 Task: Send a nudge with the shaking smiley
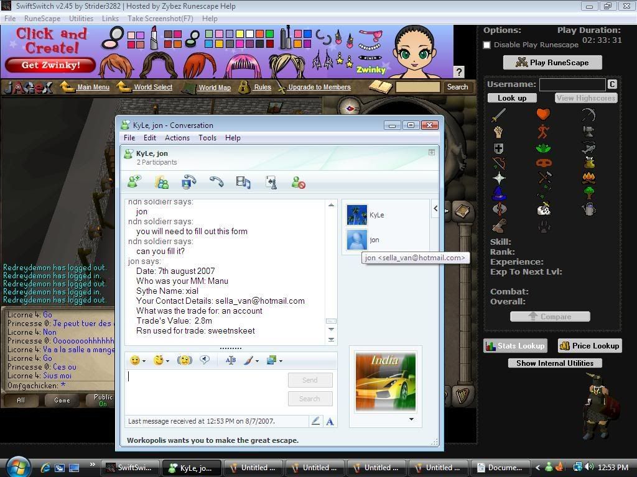(184, 360)
